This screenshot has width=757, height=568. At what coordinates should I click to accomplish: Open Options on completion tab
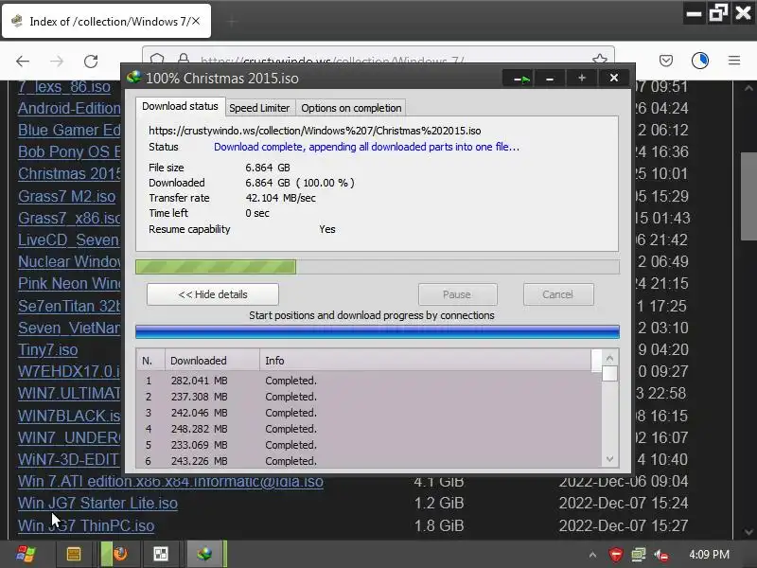click(351, 108)
